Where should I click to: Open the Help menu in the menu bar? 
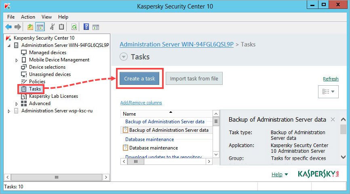pyautogui.click(x=63, y=17)
